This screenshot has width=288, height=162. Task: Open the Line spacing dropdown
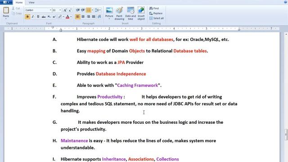98,10
